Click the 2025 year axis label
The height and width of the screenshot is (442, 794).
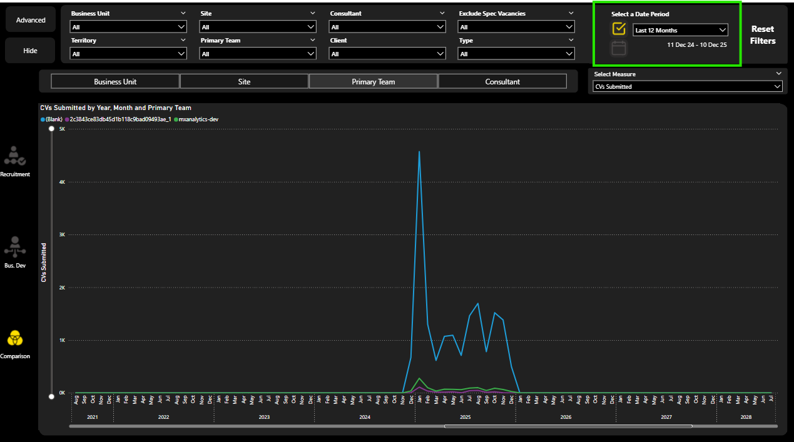point(465,417)
